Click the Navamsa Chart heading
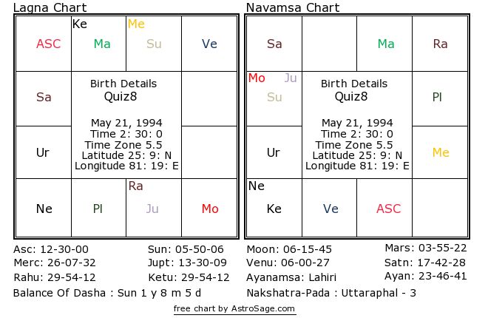The image size is (488, 318). [x=292, y=8]
